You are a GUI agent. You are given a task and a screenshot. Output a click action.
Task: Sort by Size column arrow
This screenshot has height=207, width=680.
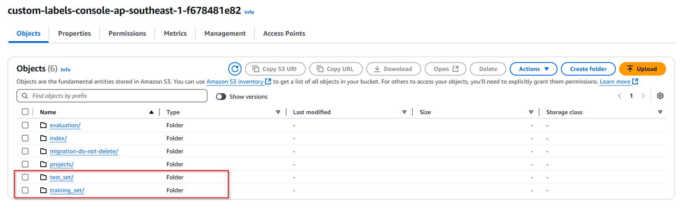coord(531,112)
